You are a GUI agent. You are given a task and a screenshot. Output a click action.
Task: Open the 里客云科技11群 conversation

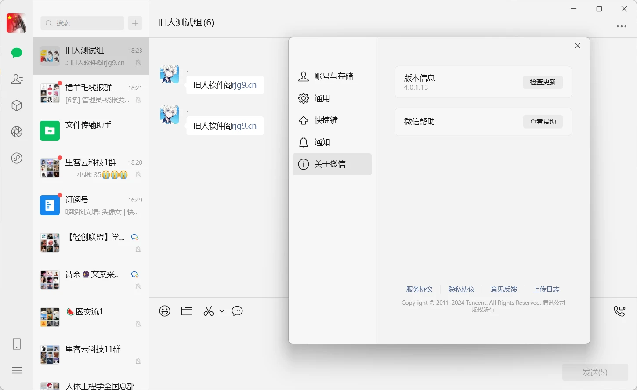tap(91, 355)
